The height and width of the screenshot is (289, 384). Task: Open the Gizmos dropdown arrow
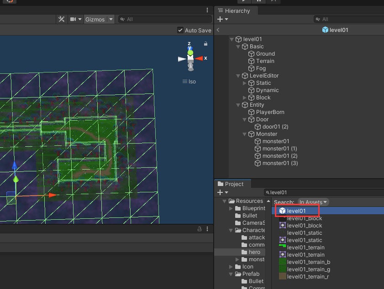pyautogui.click(x=110, y=19)
